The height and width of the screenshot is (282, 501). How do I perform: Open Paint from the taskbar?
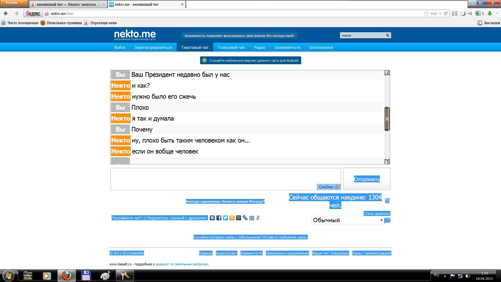[x=105, y=276]
